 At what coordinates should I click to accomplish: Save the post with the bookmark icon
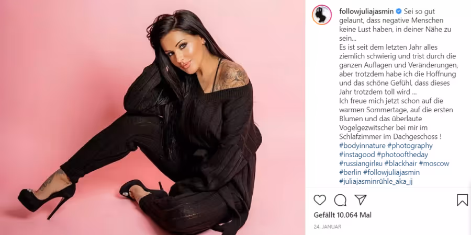click(x=462, y=200)
